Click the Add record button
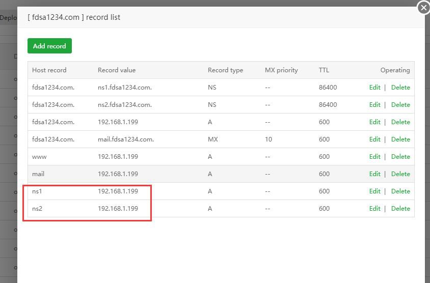This screenshot has height=283, width=430. [49, 46]
